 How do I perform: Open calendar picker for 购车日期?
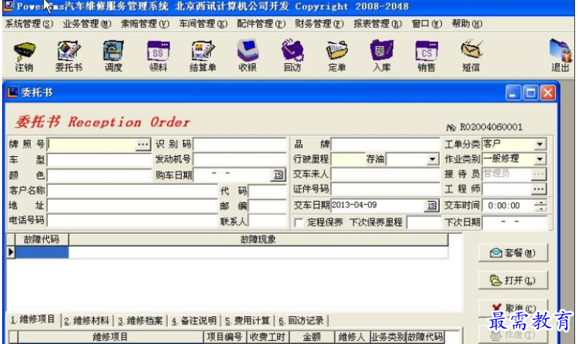278,175
